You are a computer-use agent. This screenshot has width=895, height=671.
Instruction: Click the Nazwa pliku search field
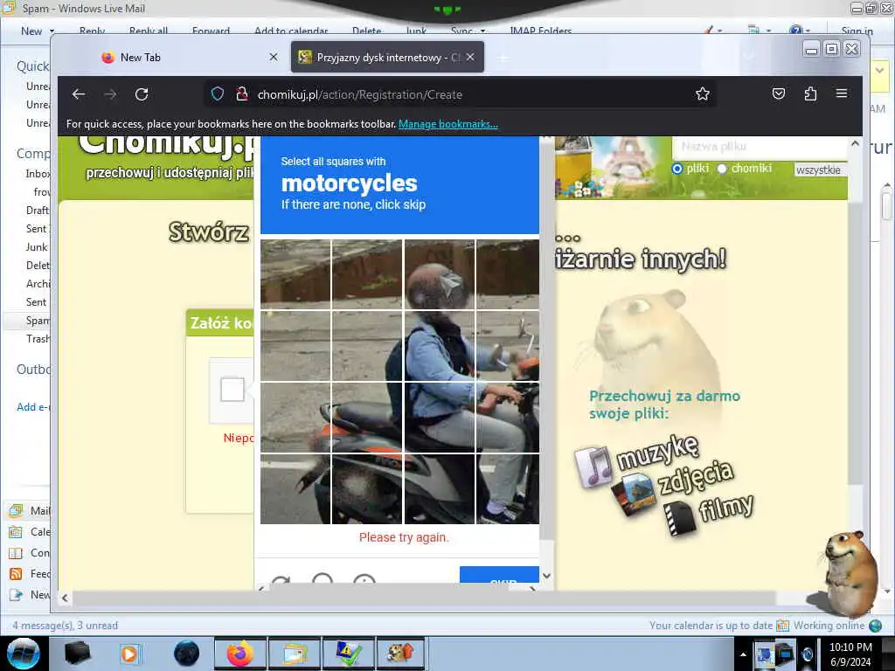[760, 147]
